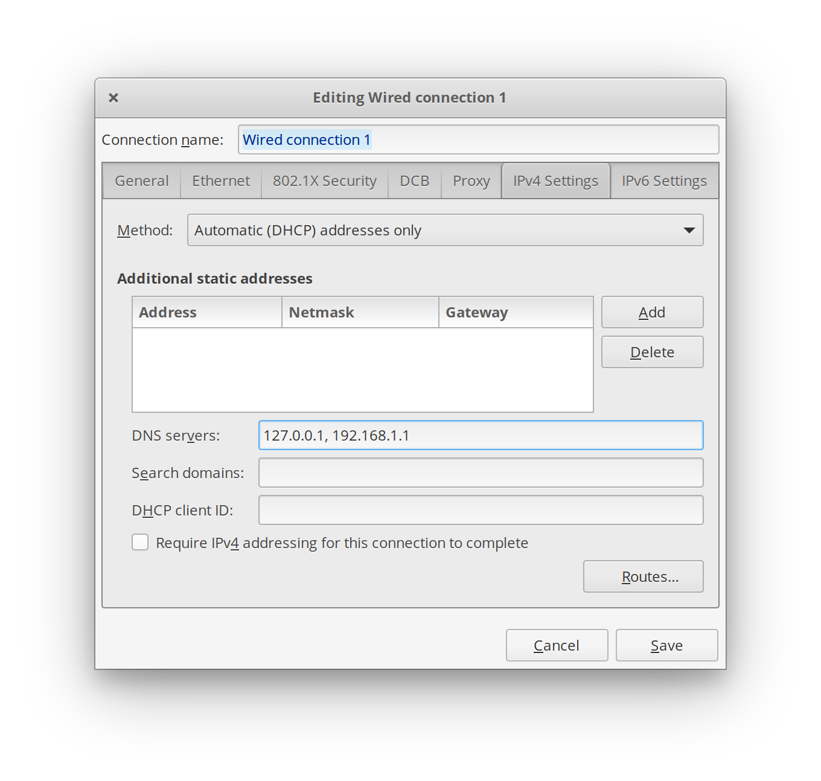Save the Wired connection 1 settings
This screenshot has width=821, height=781.
point(666,645)
